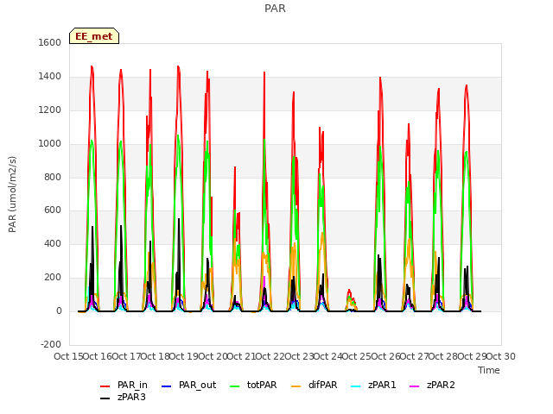
Task: Click the 600 y-axis tick label
Action: [x=53, y=210]
